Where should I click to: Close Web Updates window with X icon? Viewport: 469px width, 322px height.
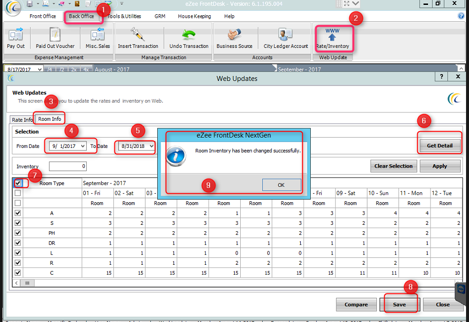click(x=458, y=76)
